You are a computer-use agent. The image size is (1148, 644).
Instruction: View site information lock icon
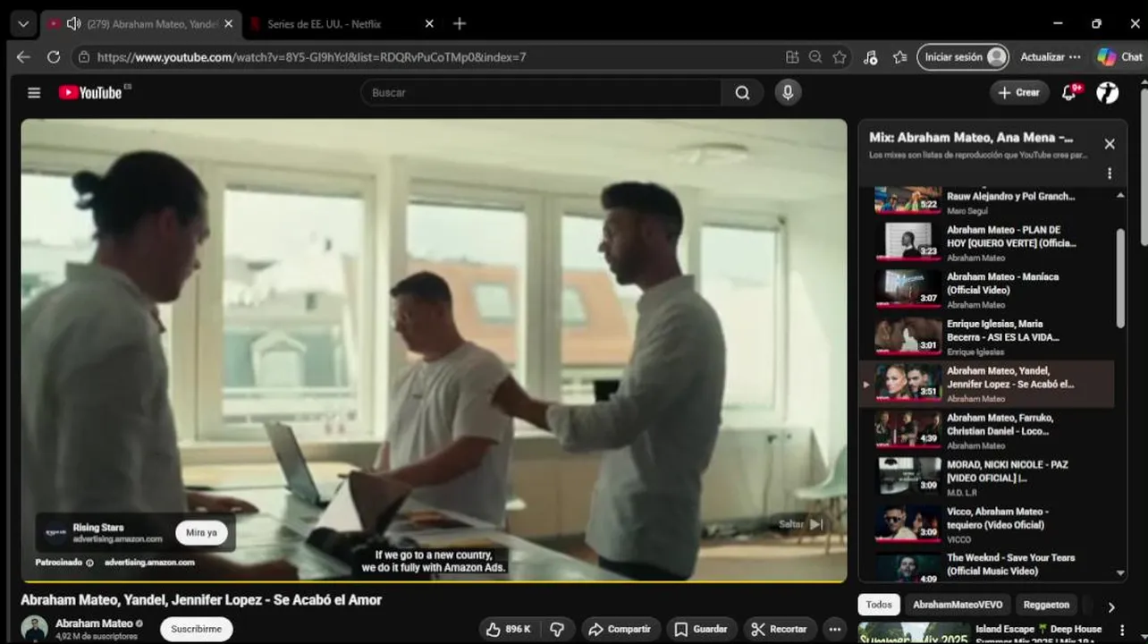point(84,56)
